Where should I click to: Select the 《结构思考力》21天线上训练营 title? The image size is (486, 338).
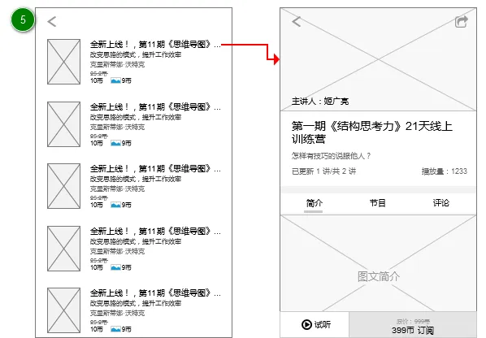point(371,132)
